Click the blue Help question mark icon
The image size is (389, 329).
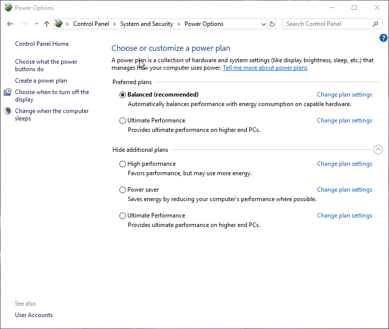pyautogui.click(x=383, y=38)
